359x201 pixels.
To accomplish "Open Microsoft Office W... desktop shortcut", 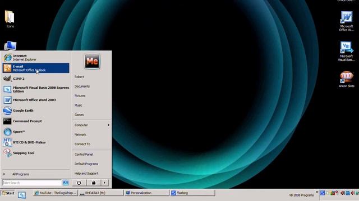I will click(347, 21).
